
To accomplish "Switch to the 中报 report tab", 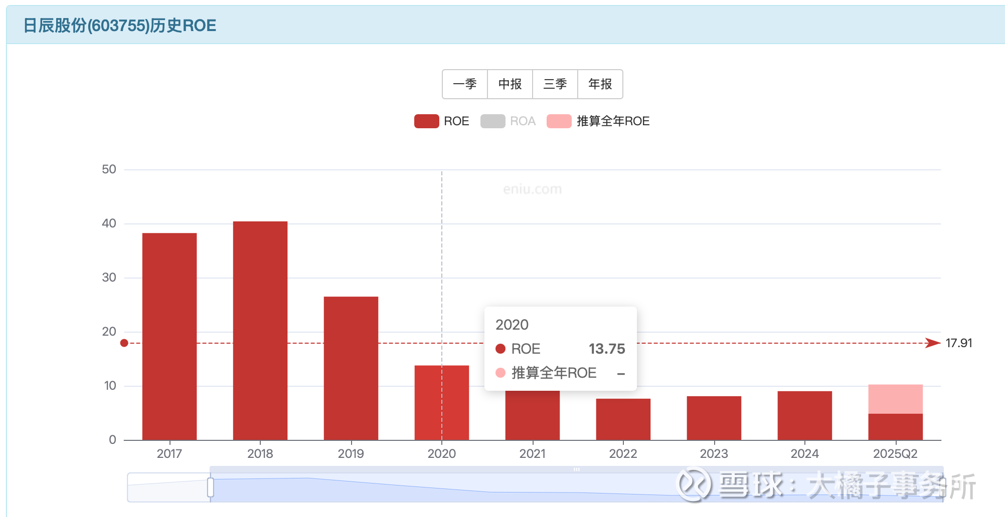I will point(510,84).
